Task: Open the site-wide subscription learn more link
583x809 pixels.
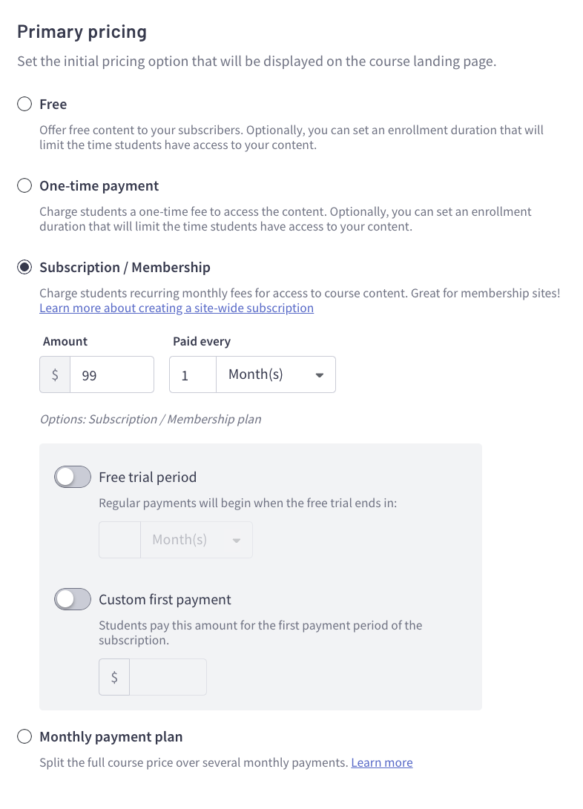Action: point(177,308)
